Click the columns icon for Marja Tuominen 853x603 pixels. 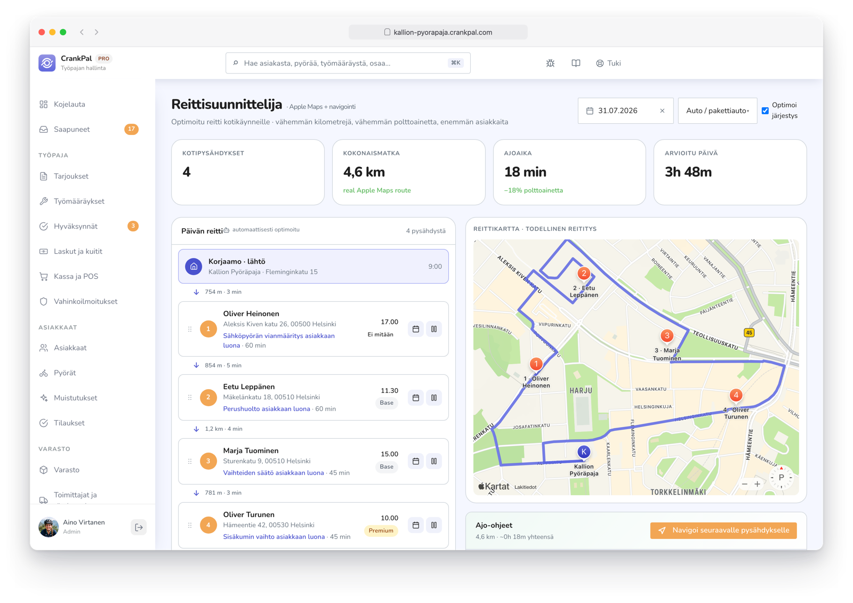click(434, 461)
